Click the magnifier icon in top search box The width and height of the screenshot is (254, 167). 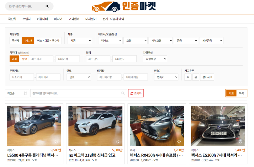tap(47, 6)
